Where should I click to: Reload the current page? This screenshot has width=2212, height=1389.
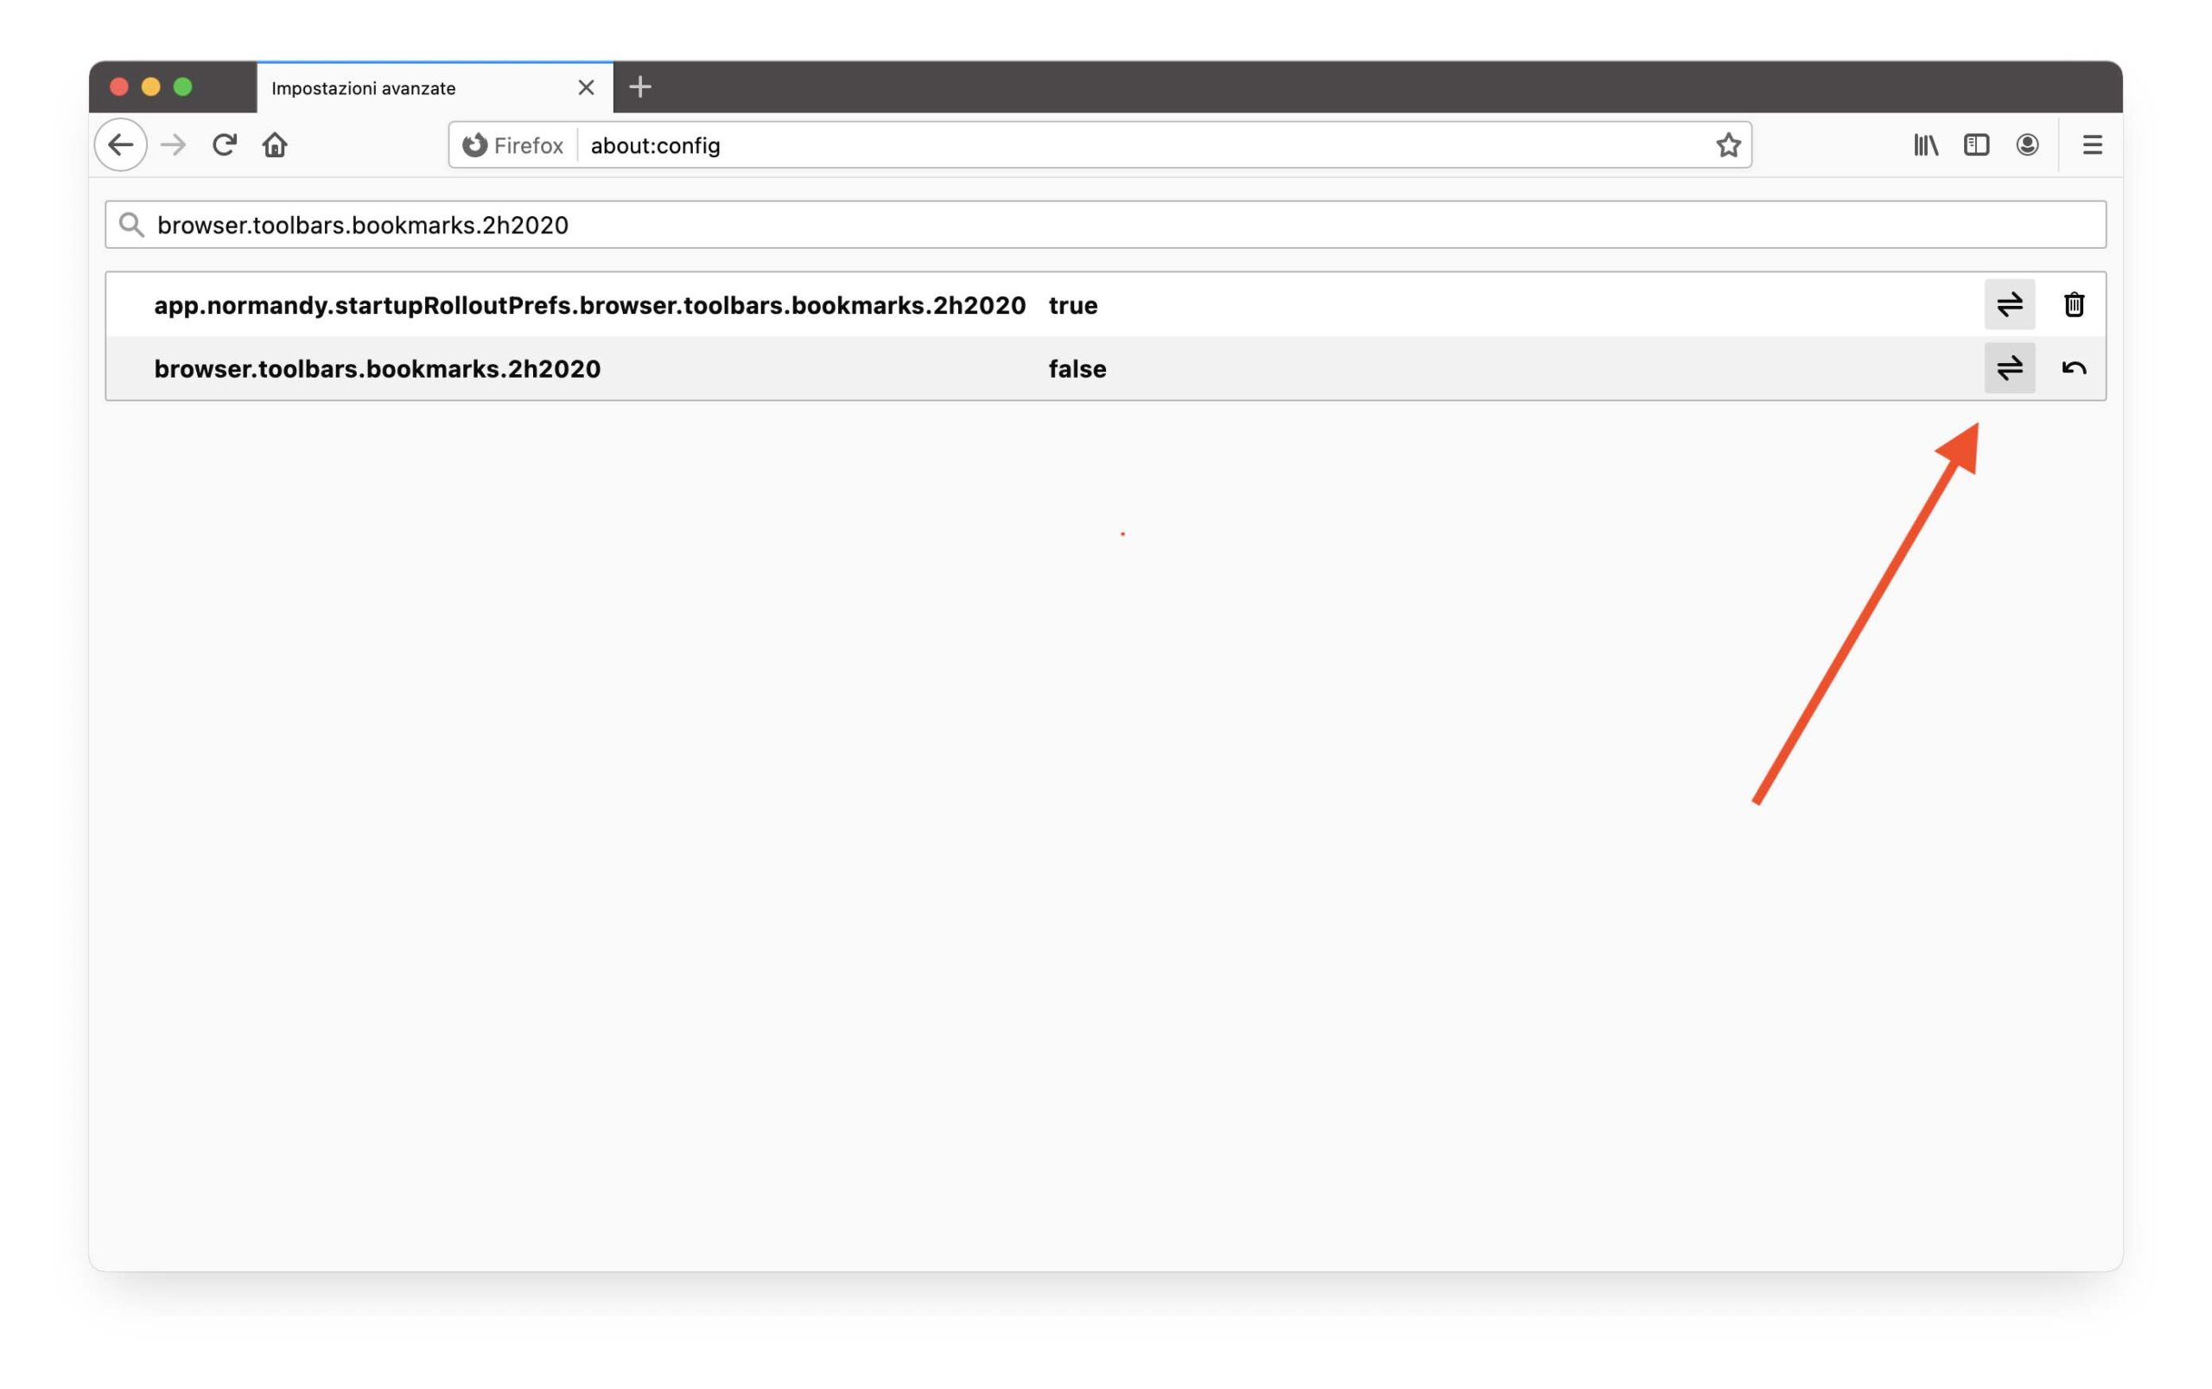pos(225,145)
